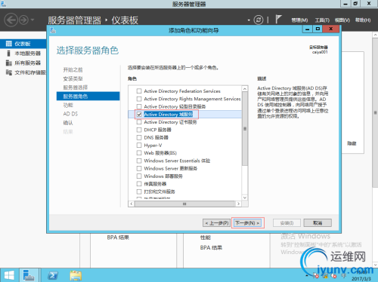Click the roles list vertical scrollbar thumb

pyautogui.click(x=245, y=129)
